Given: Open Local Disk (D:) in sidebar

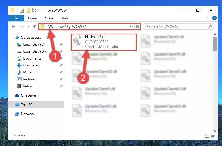Looking at the screenshot, I should (x=34, y=51).
